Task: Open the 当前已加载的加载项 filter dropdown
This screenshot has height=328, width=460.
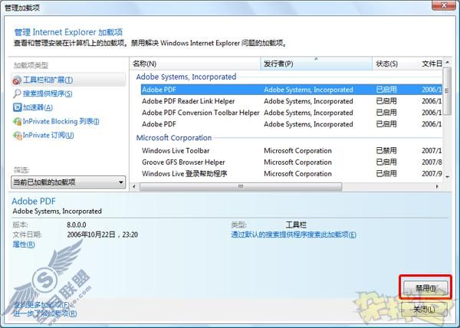Action: [x=68, y=182]
